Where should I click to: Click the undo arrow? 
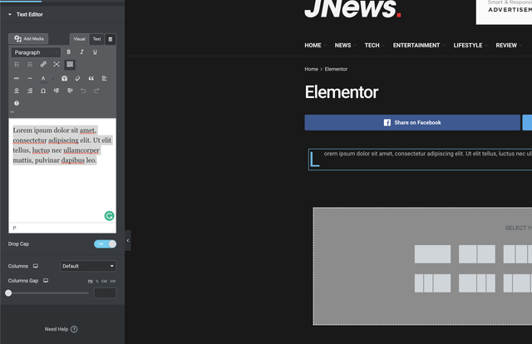[83, 91]
